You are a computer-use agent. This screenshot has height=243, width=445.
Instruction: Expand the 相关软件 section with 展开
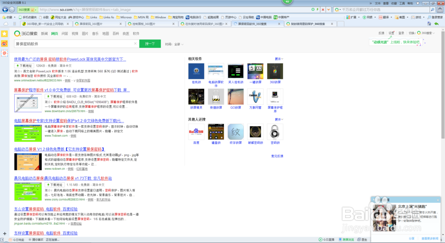click(x=279, y=59)
